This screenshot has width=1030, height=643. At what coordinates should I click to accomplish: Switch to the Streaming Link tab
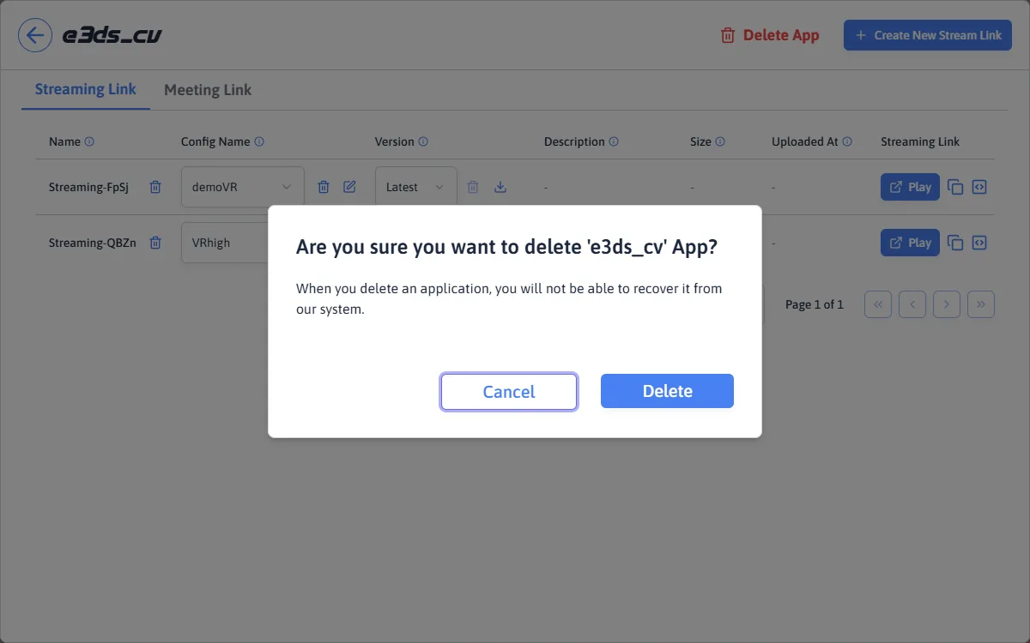[86, 89]
